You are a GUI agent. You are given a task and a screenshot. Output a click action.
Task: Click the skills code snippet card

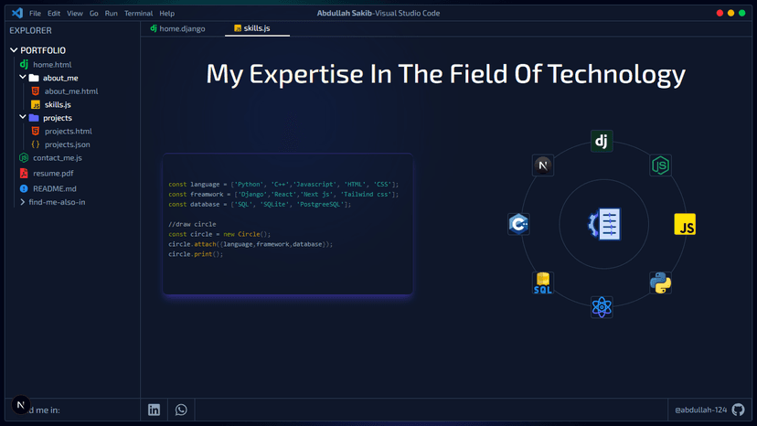click(x=288, y=224)
